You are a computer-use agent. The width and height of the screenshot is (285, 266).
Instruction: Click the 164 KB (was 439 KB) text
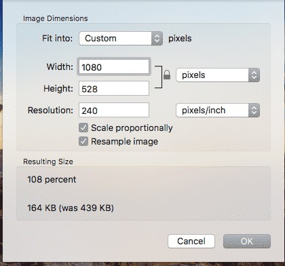point(71,208)
